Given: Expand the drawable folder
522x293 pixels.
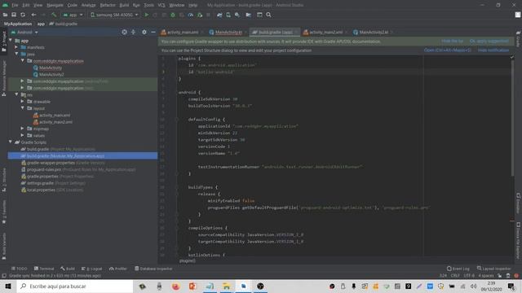Looking at the screenshot, I should click(x=22, y=101).
